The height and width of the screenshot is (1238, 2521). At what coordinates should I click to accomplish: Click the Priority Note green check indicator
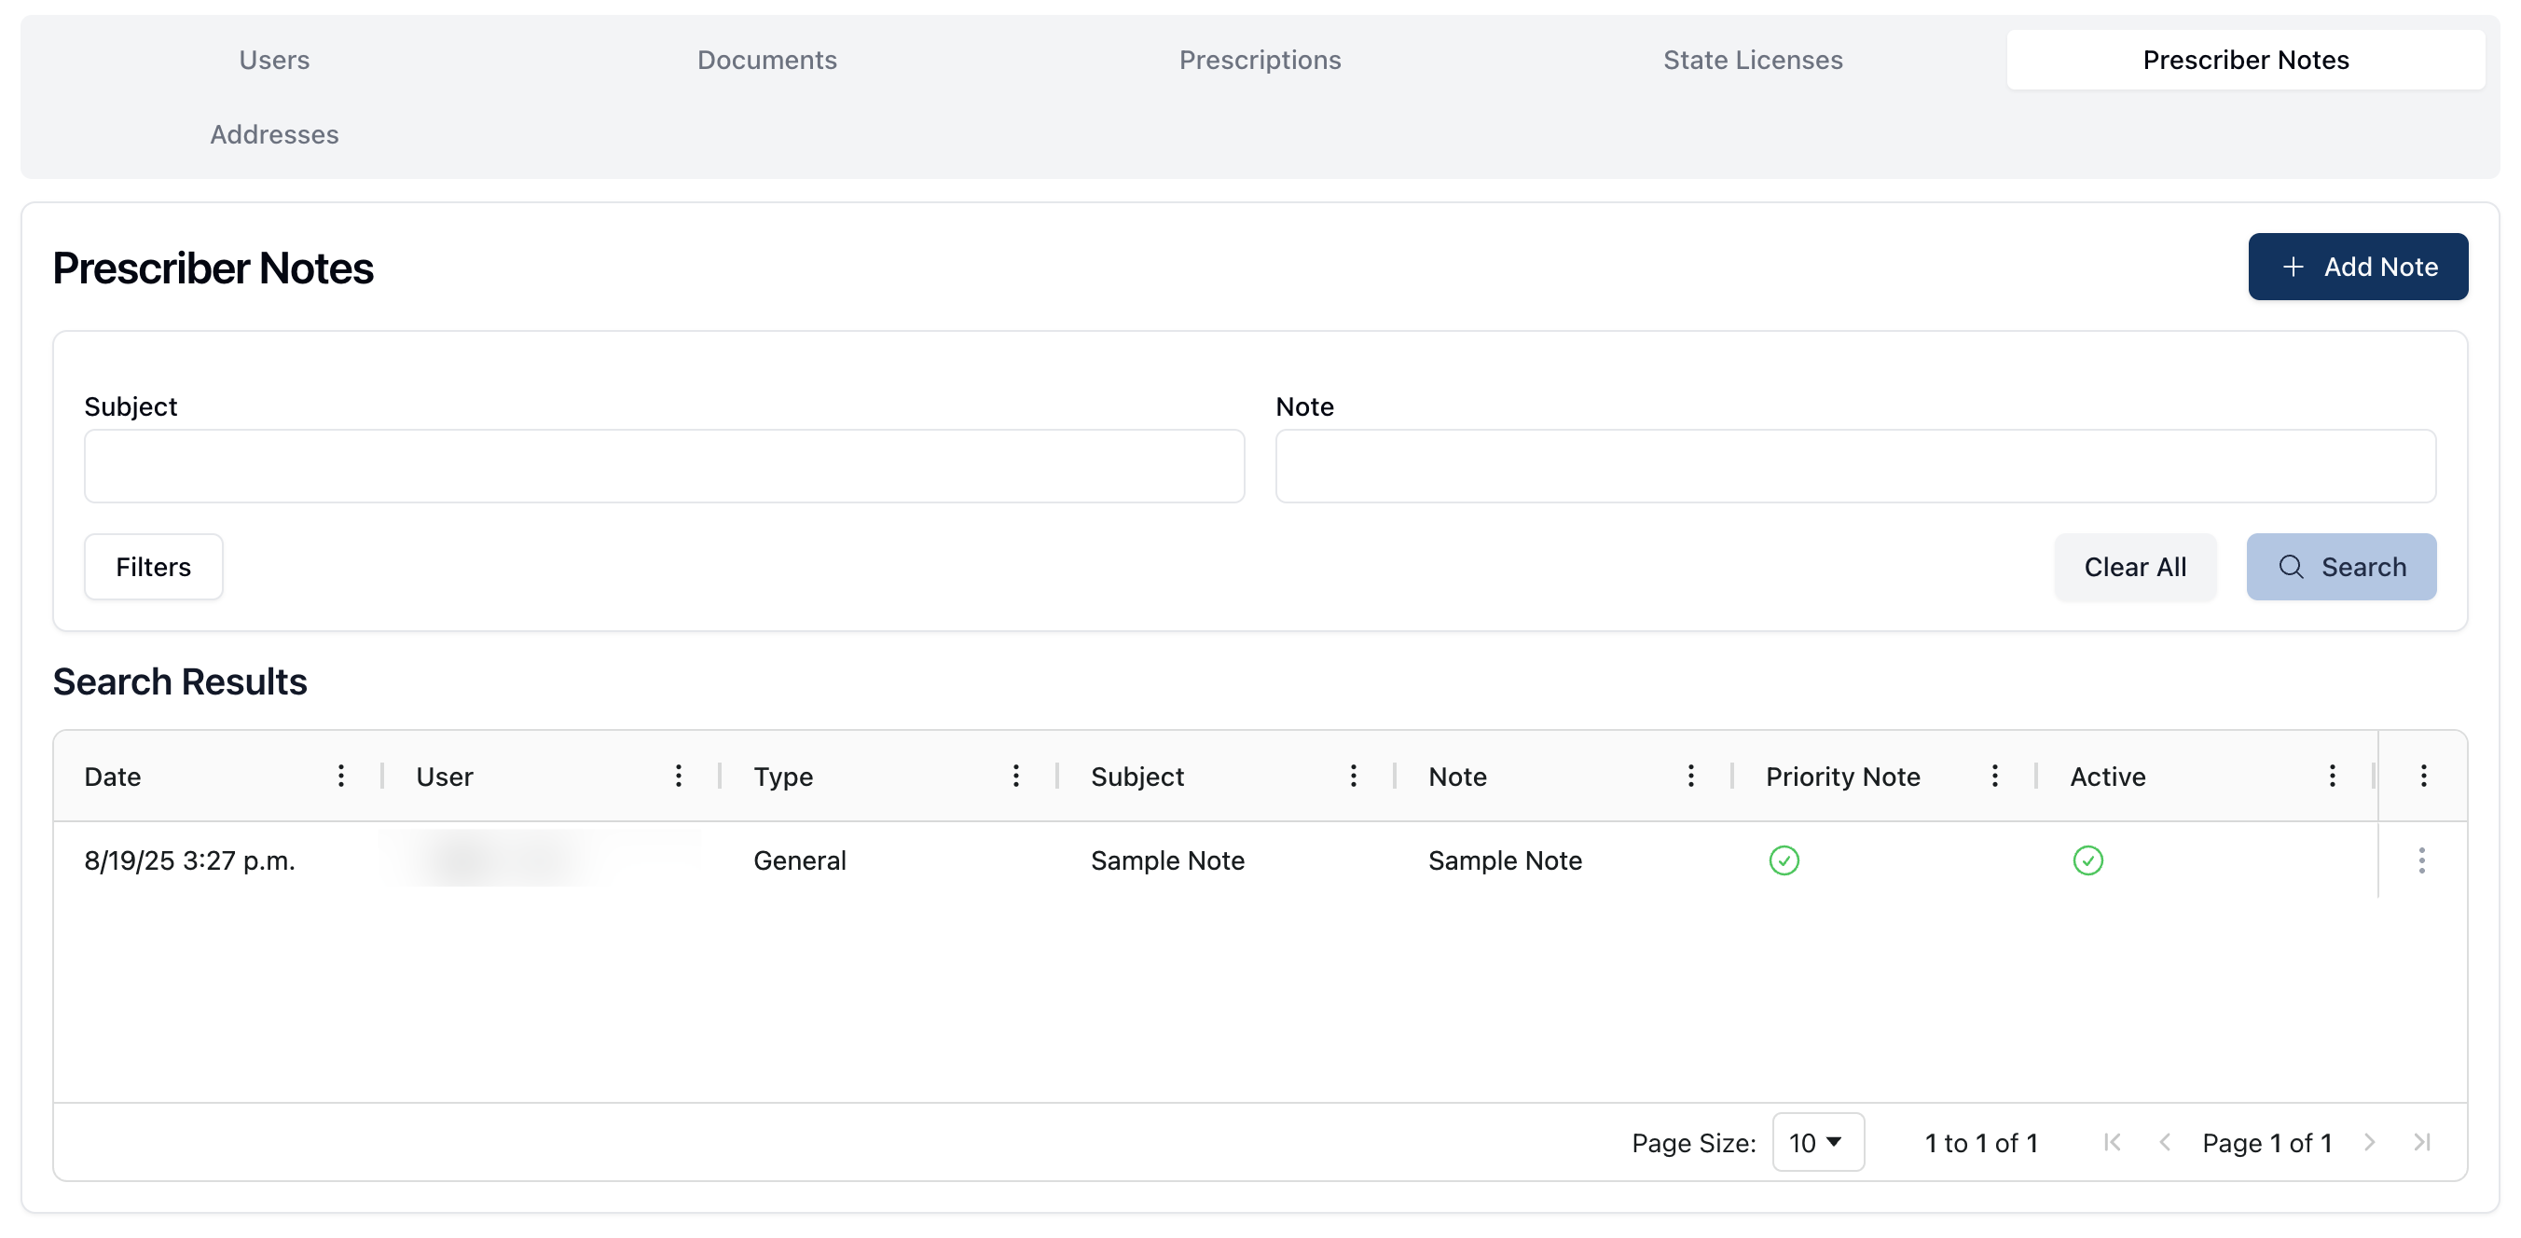point(1784,860)
